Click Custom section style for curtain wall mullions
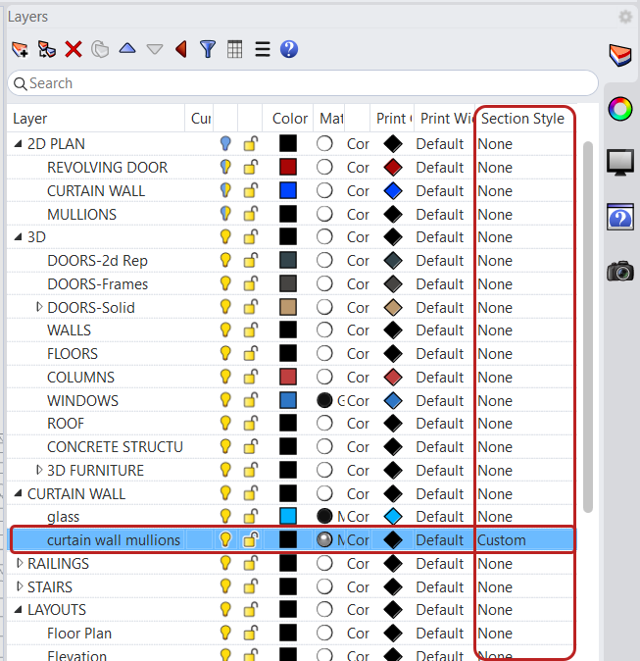Image resolution: width=640 pixels, height=661 pixels. tap(502, 540)
